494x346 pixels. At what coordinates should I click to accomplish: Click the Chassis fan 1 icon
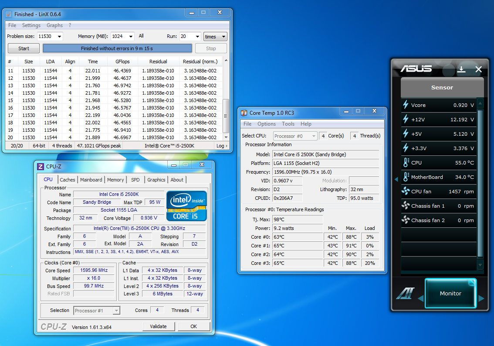(x=406, y=206)
